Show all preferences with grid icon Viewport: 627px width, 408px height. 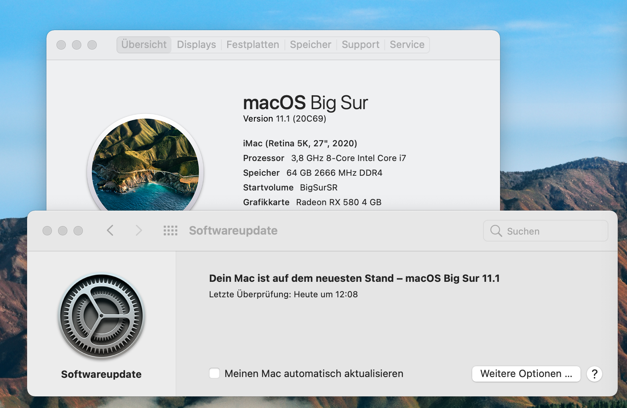click(170, 231)
